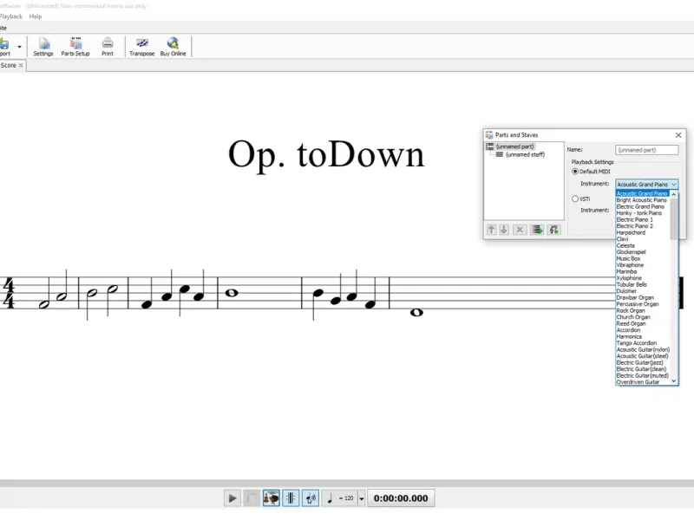This screenshot has height=520, width=694.
Task: Select the (unnamed staff) tree item
Action: pos(525,155)
